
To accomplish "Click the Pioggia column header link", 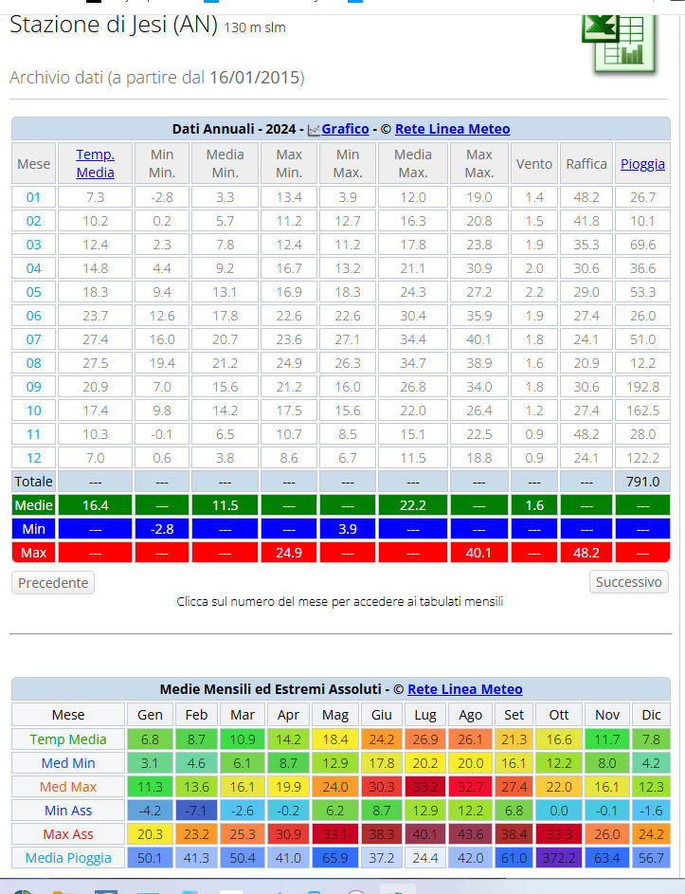I will click(642, 163).
